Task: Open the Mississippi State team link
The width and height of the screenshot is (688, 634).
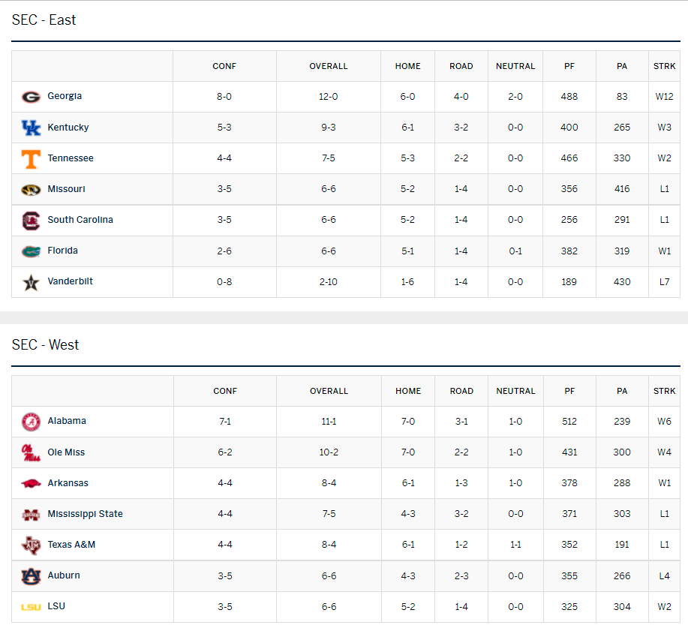Action: tap(85, 514)
